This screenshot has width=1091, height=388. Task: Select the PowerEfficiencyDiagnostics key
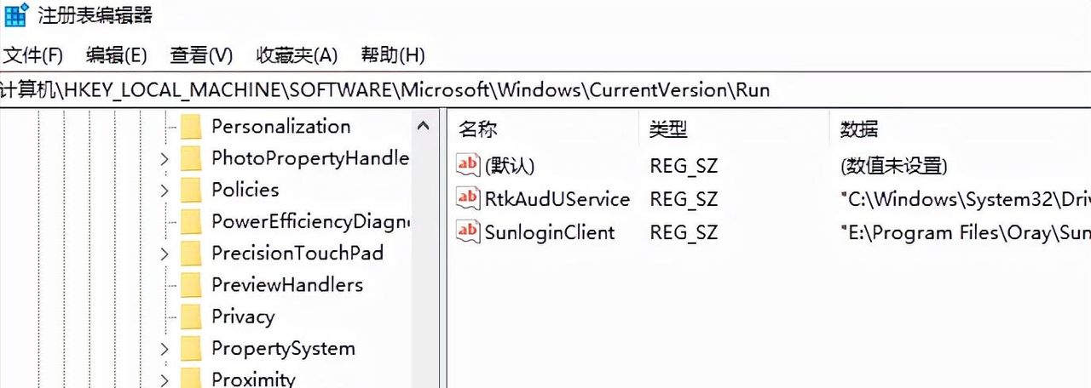309,222
